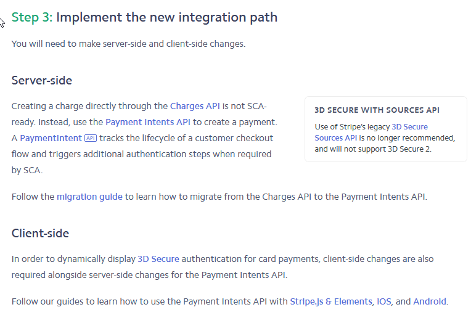Open the Android guide link
This screenshot has height=323, width=471.
(x=430, y=301)
